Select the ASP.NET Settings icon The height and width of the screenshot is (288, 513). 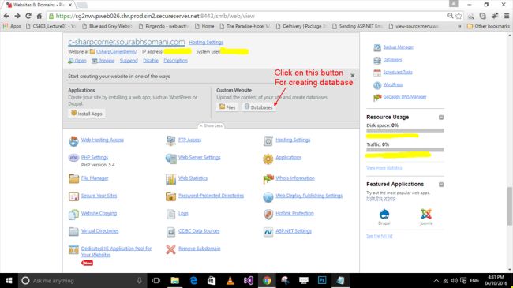(x=268, y=232)
